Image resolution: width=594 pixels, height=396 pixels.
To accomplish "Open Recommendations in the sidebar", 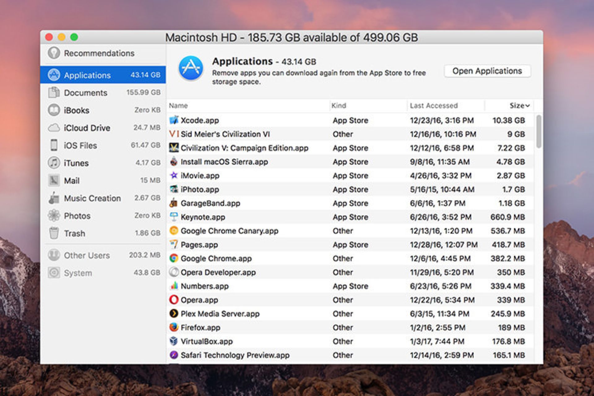I will tap(99, 53).
